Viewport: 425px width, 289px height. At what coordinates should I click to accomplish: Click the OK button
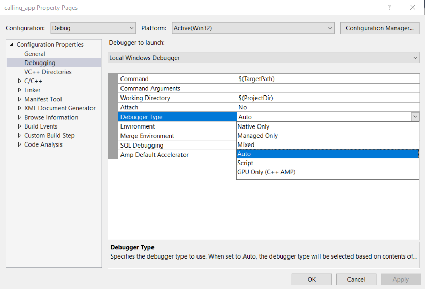click(312, 279)
